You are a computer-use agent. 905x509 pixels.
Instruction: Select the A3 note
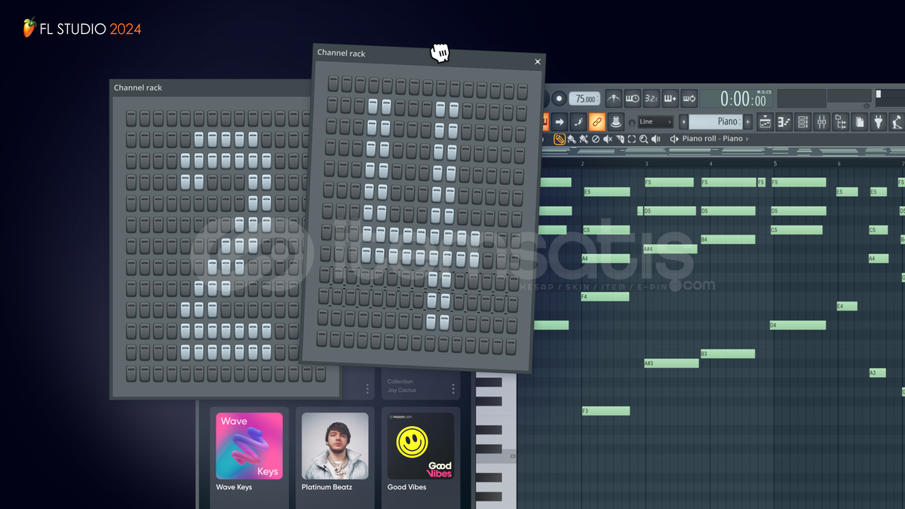[x=877, y=373]
